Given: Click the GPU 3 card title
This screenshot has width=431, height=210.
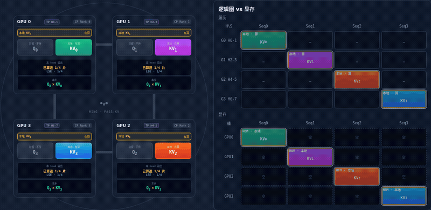Looking at the screenshot, I should point(24,125).
